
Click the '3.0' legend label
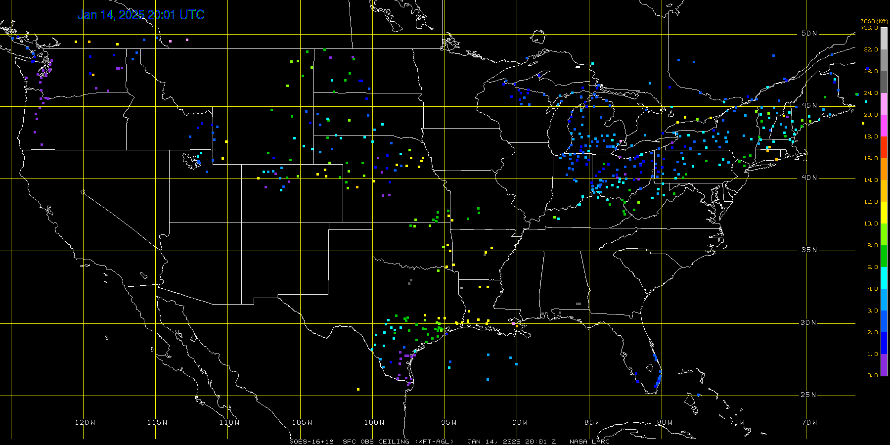pos(873,311)
